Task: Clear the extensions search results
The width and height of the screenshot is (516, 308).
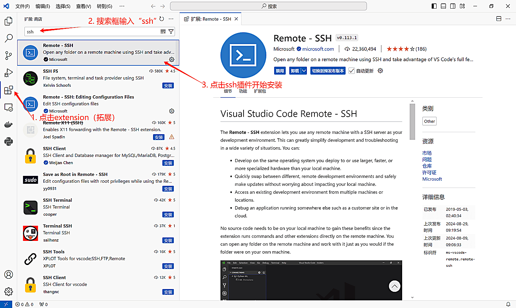Action: click(x=163, y=32)
